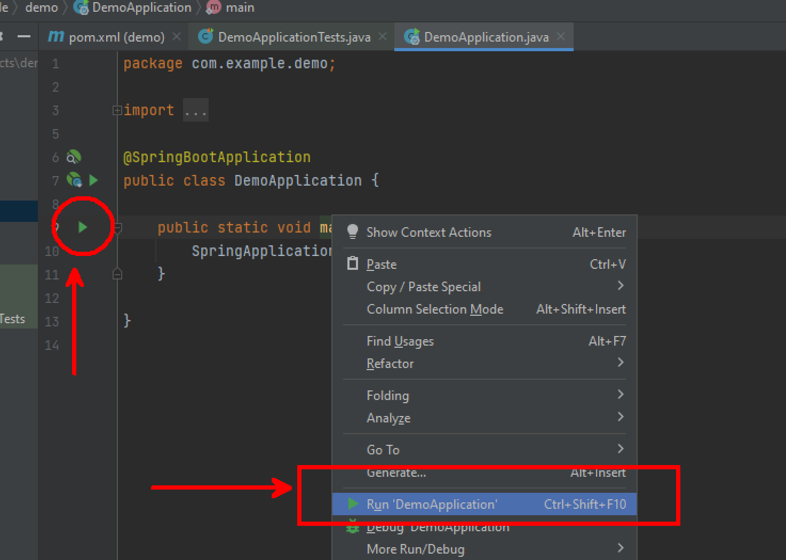Screen dimensions: 786x560
Task: Click the run arrow beside class DemoApplication
Action: [94, 180]
